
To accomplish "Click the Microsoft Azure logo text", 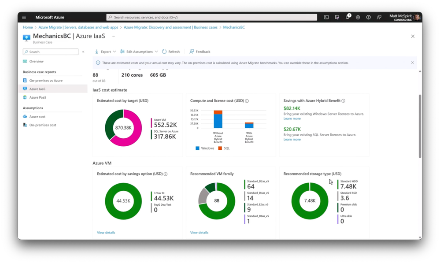I will pos(50,18).
